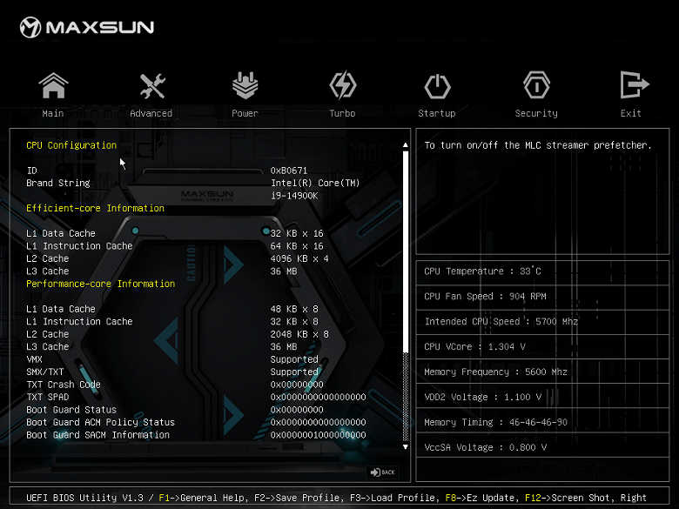Select the Boot Guard SACM Information row

(x=196, y=435)
